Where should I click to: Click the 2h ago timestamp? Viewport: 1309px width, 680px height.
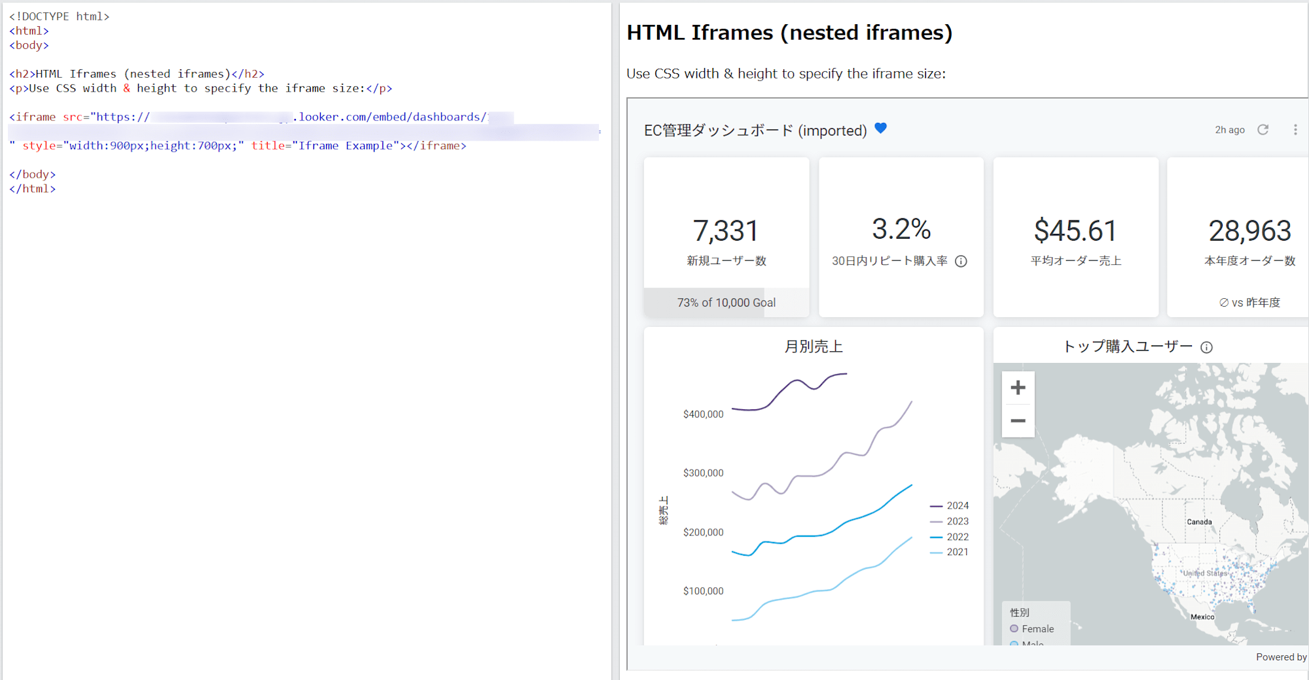[x=1230, y=130]
